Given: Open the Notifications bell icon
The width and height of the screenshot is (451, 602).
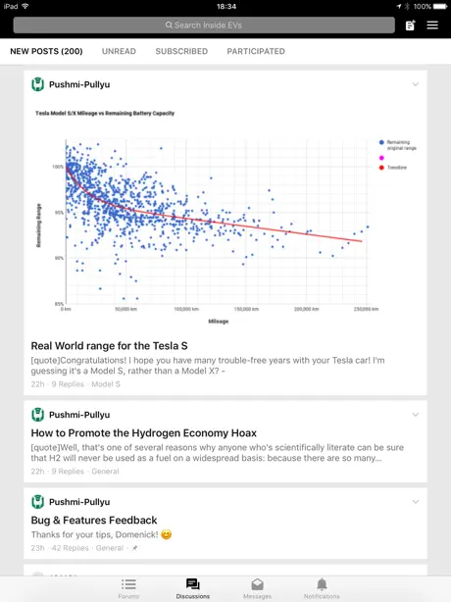Looking at the screenshot, I should point(322,584).
